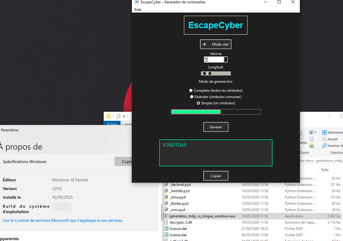Click the EscapeCyber window title bar icon
Screen dimensions: 343x241
pyautogui.click(x=137, y=2)
